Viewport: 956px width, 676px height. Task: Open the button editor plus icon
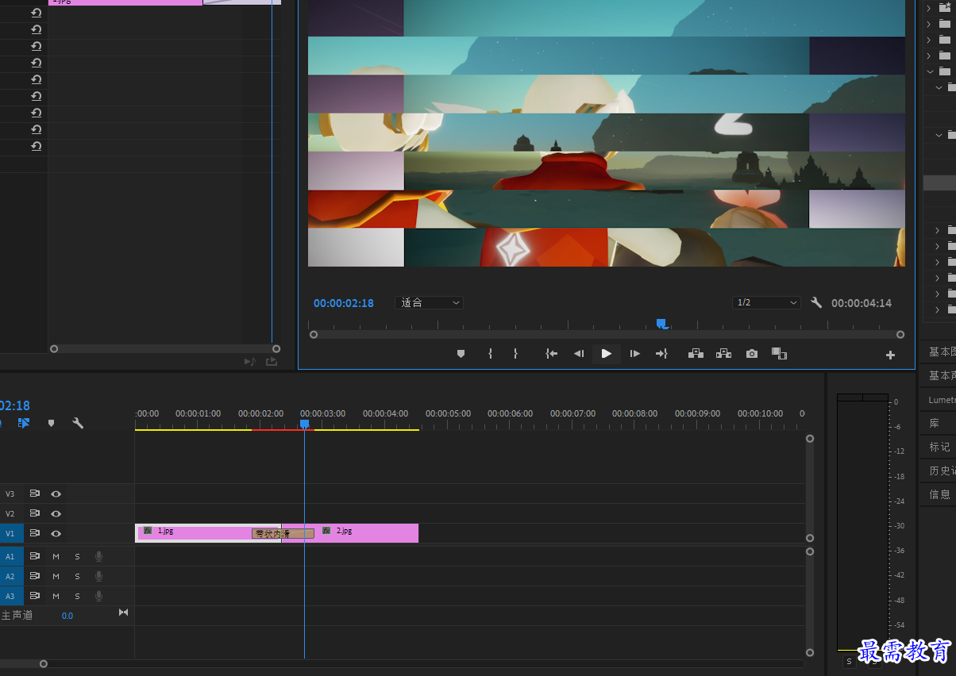coord(890,355)
